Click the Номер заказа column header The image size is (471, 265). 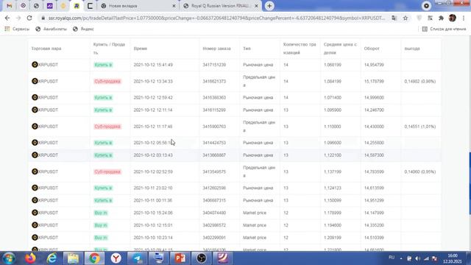(216, 49)
